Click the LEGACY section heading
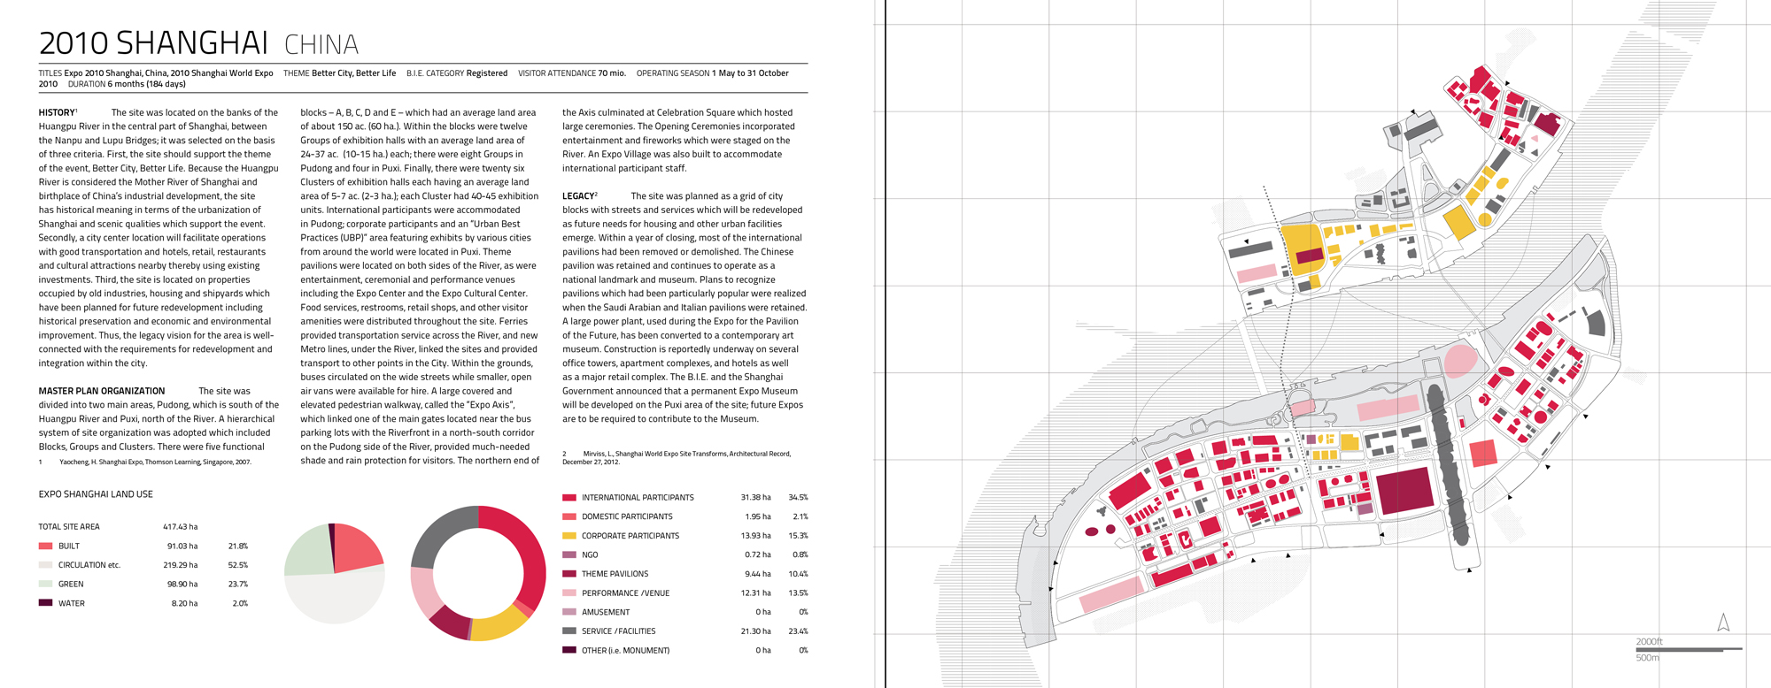Viewport: 1771px width, 688px height. coord(578,196)
